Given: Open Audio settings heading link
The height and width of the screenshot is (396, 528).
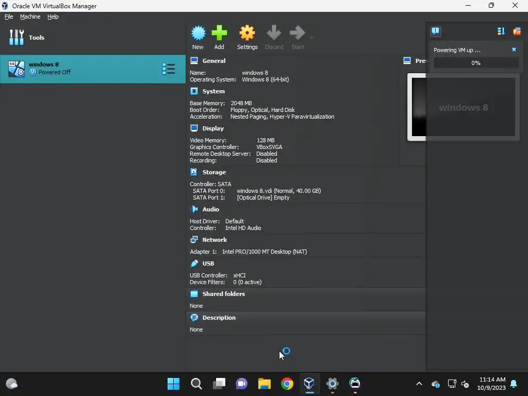Looking at the screenshot, I should (x=211, y=209).
